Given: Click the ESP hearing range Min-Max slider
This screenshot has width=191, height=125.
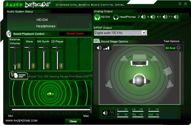Looking at the screenshot, I should point(52,109).
